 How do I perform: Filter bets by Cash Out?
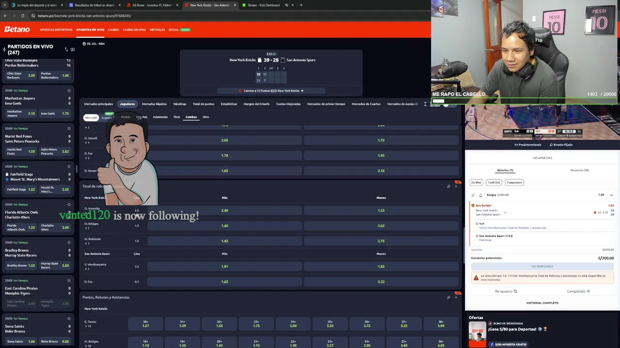(494, 182)
